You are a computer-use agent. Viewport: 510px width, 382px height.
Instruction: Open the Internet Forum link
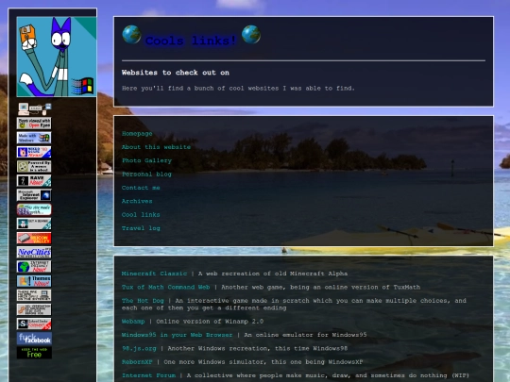click(148, 375)
